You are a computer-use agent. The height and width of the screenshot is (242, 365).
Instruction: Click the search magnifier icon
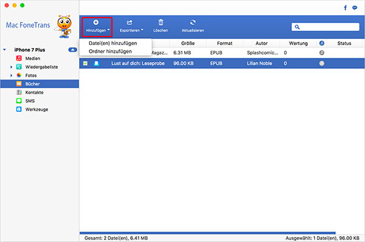pyautogui.click(x=297, y=27)
